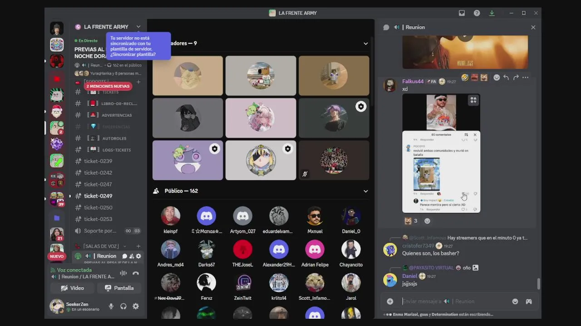This screenshot has height=326, width=581.
Task: Open the Santa hat server icon
Action: pyautogui.click(x=57, y=111)
